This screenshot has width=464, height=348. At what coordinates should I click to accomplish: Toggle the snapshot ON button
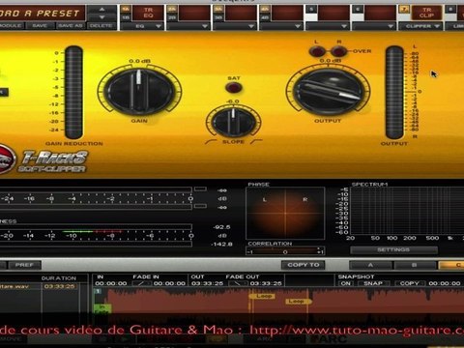(346, 283)
